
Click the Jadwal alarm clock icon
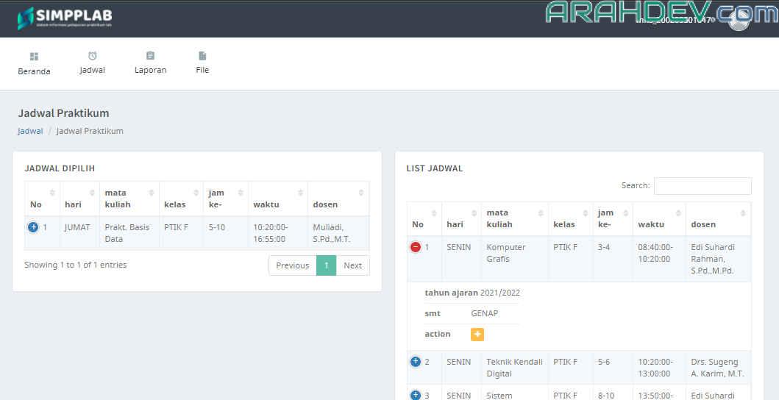click(x=92, y=56)
